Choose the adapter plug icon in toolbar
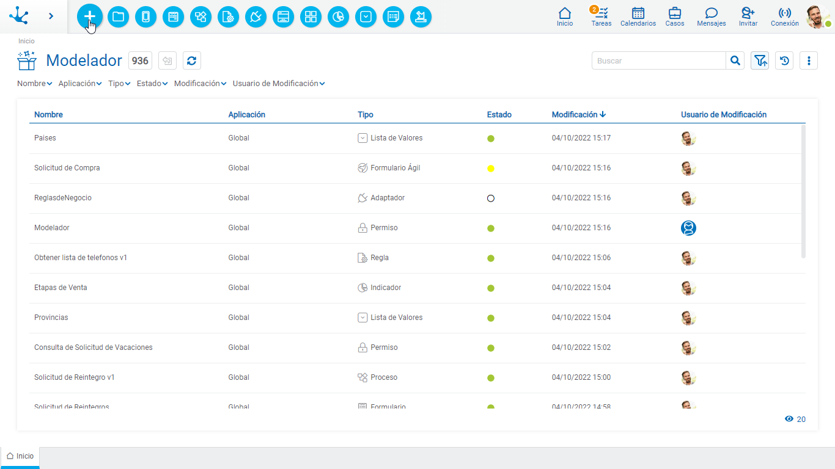The height and width of the screenshot is (469, 835). click(256, 16)
